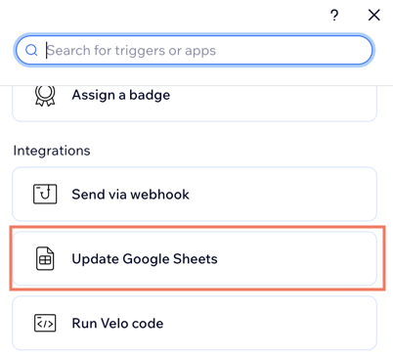The image size is (393, 356).
Task: Select the 'Assign a badge' action label
Action: click(x=121, y=95)
